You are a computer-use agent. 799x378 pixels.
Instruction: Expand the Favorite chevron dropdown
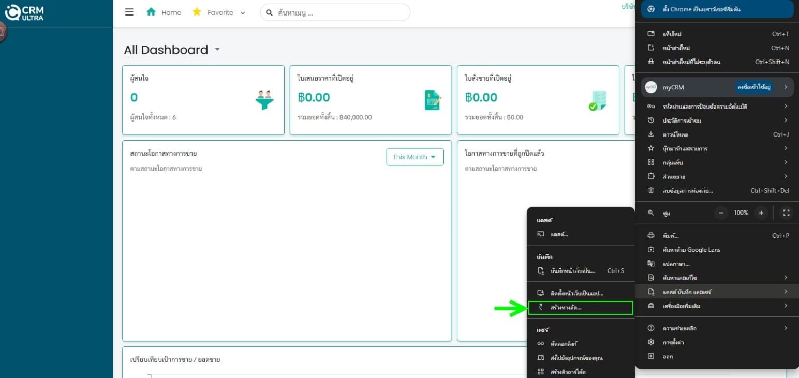pos(243,13)
